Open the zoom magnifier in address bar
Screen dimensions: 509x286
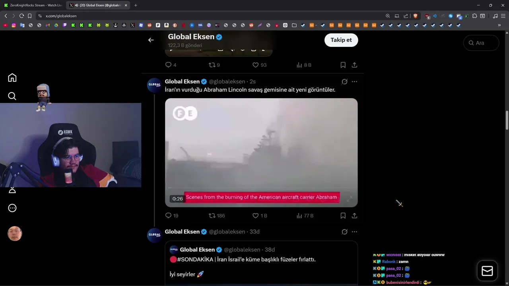pyautogui.click(x=388, y=16)
